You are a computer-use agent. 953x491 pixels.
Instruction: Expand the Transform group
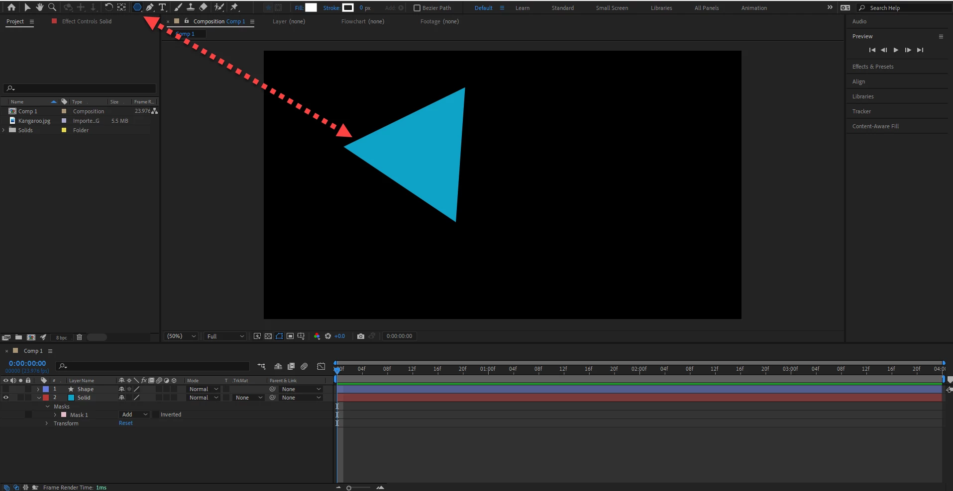[47, 423]
